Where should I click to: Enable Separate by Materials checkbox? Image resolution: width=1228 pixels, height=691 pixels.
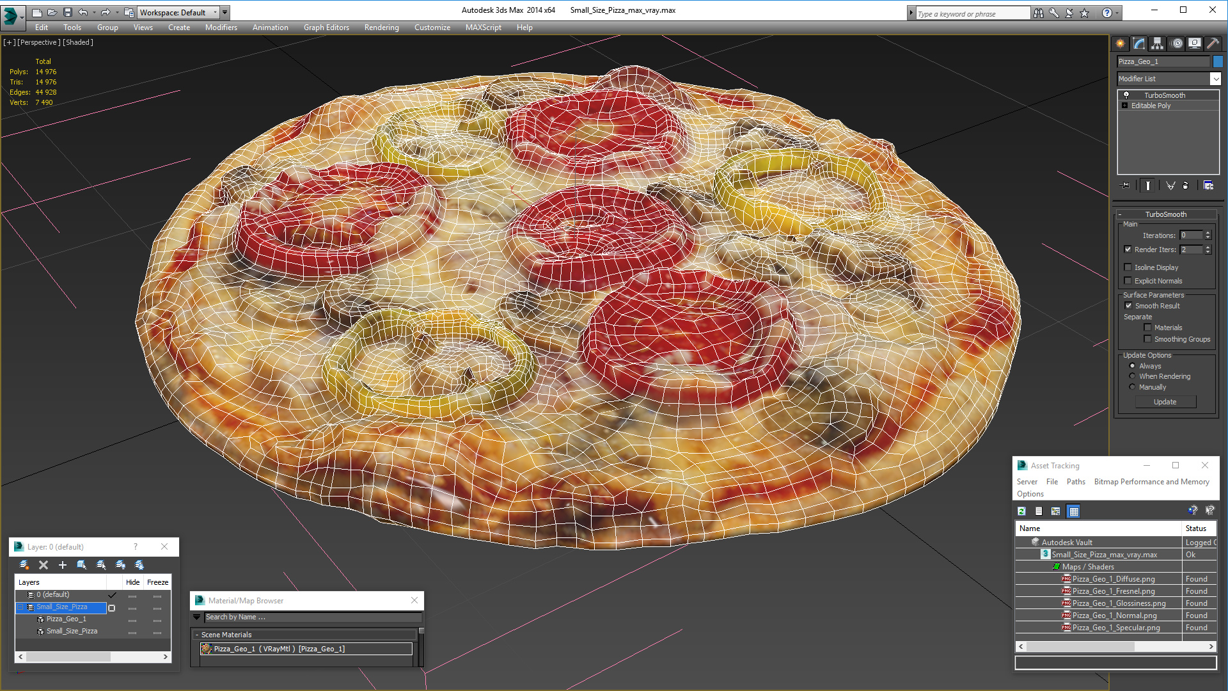click(1147, 328)
